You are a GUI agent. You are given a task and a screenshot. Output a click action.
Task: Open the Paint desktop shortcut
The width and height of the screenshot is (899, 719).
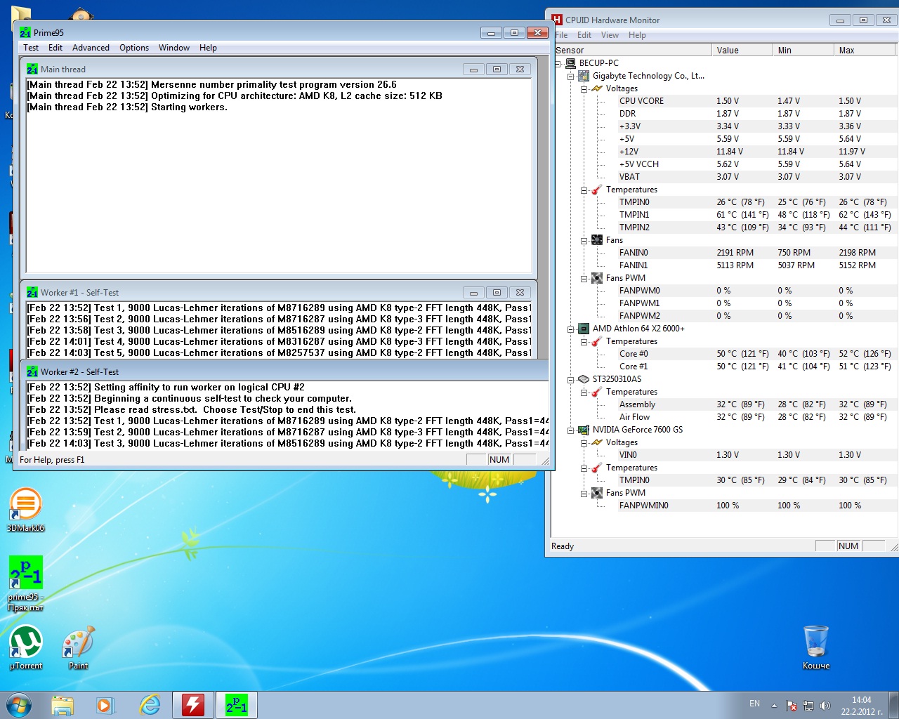tap(78, 648)
